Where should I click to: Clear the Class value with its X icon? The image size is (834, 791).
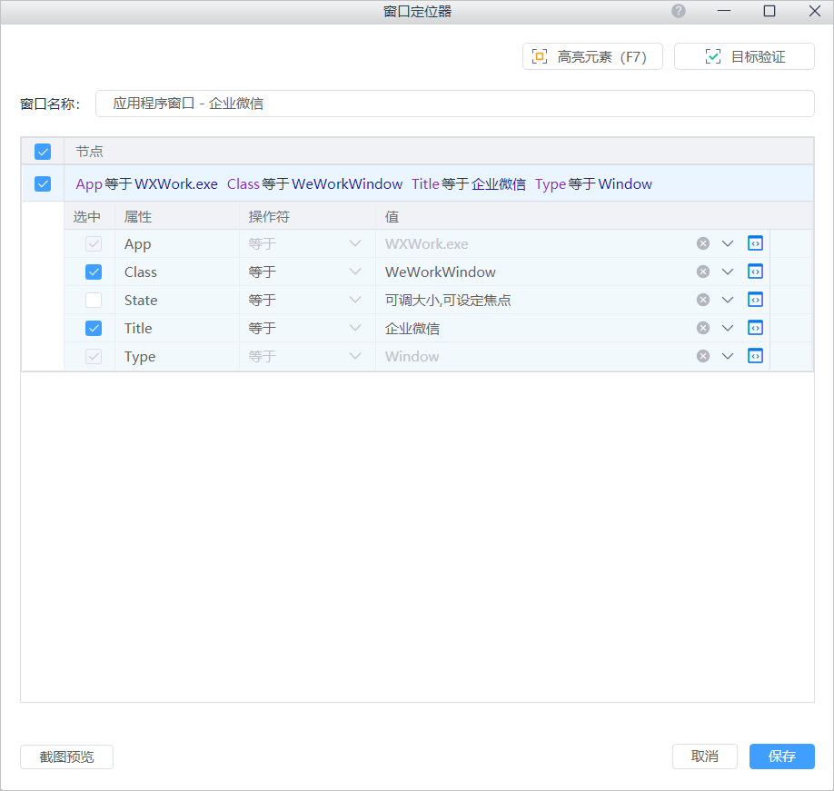pos(702,272)
